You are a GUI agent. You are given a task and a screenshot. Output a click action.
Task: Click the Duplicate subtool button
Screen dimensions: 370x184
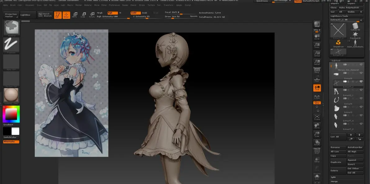338,162
